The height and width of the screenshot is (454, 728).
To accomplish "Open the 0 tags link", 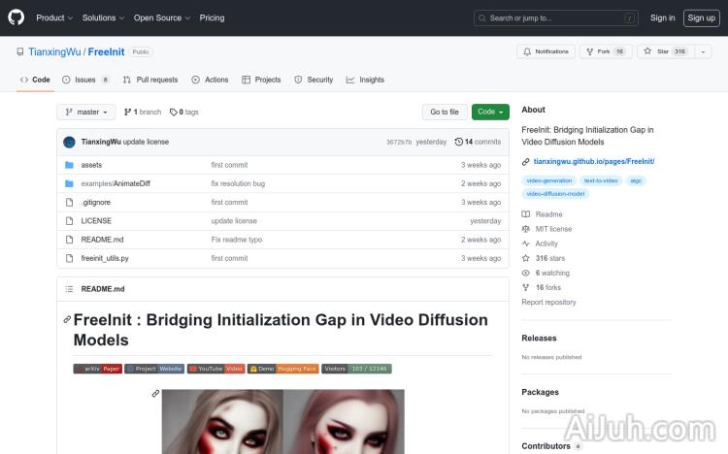I will (183, 112).
